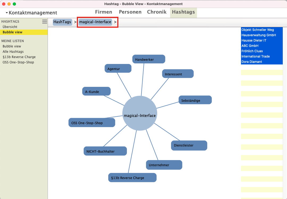
Task: Select the Dienstleister hashtag node
Action: pos(189,145)
